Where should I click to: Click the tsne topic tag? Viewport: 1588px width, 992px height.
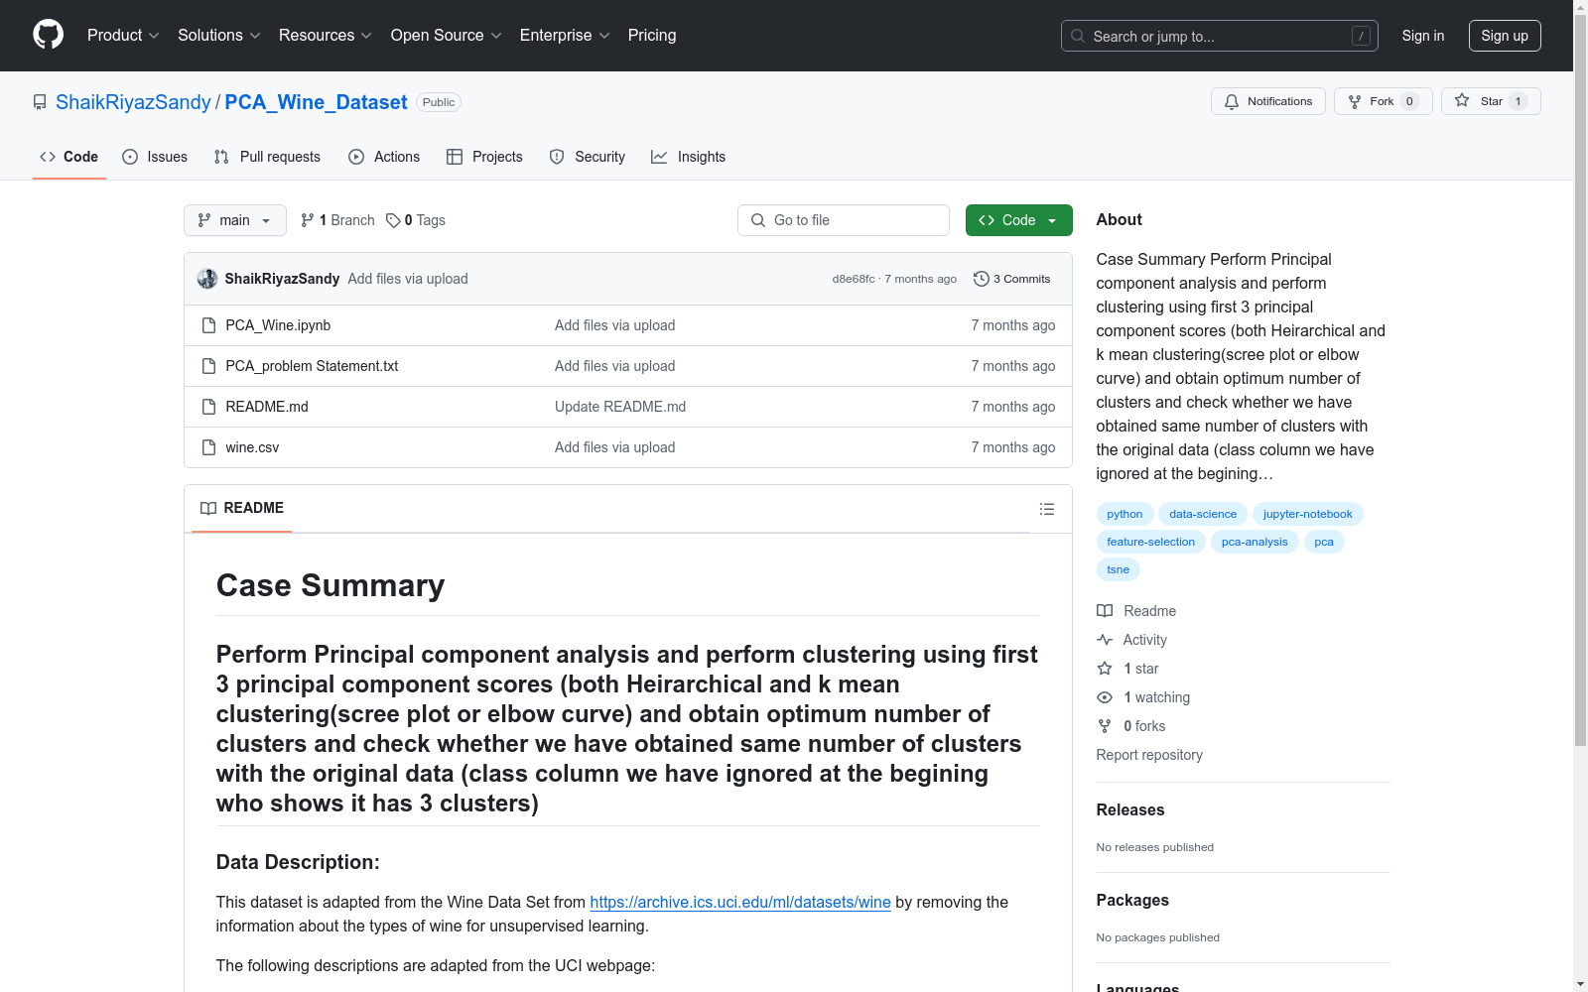(x=1118, y=569)
